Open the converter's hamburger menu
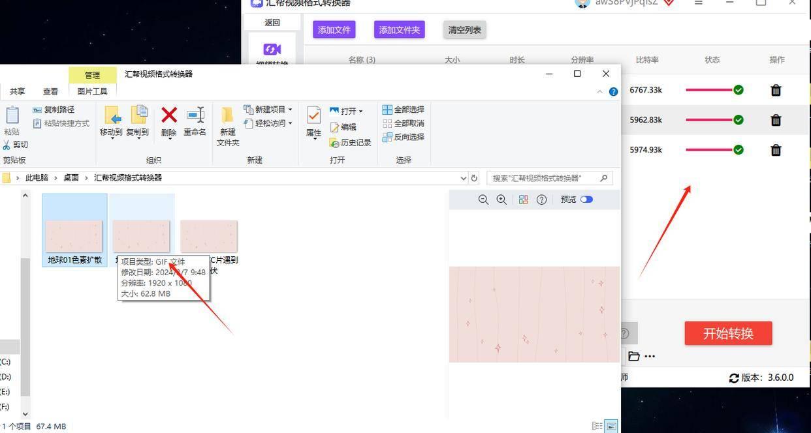Screen dimensions: 811x433 pyautogui.click(x=699, y=3)
